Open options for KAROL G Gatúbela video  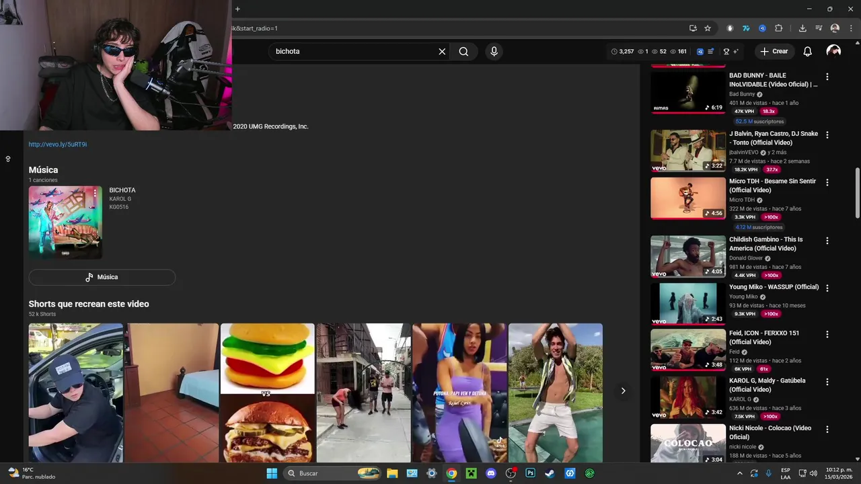pos(827,382)
